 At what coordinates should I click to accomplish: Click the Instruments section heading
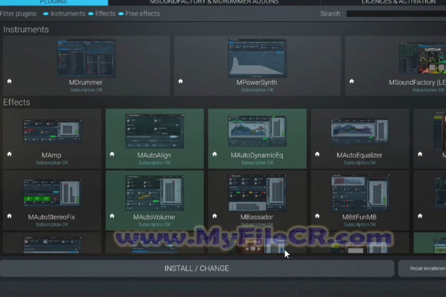point(26,30)
